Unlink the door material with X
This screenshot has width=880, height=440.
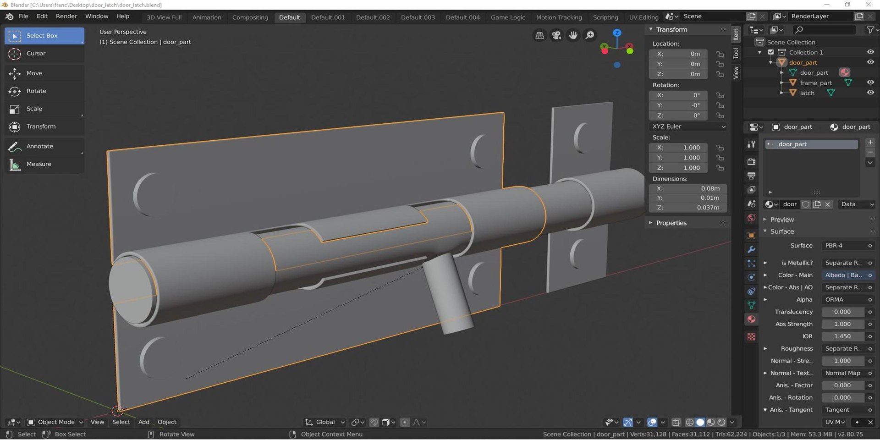[827, 204]
